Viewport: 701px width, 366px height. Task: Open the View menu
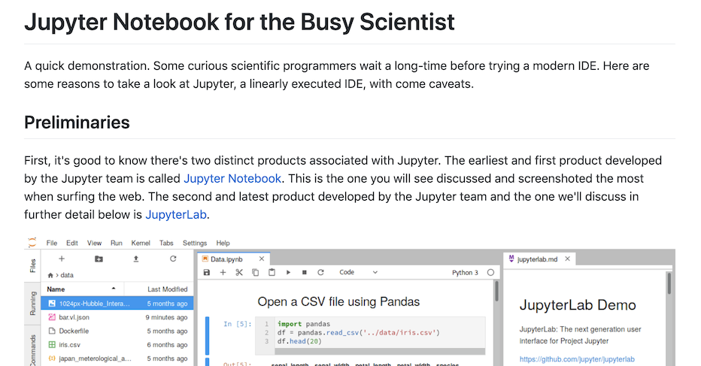(x=94, y=243)
